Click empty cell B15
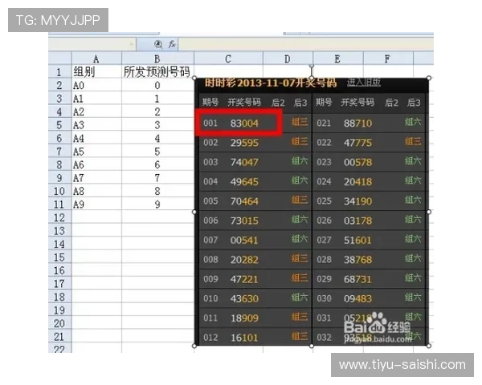The image size is (482, 385). (157, 257)
